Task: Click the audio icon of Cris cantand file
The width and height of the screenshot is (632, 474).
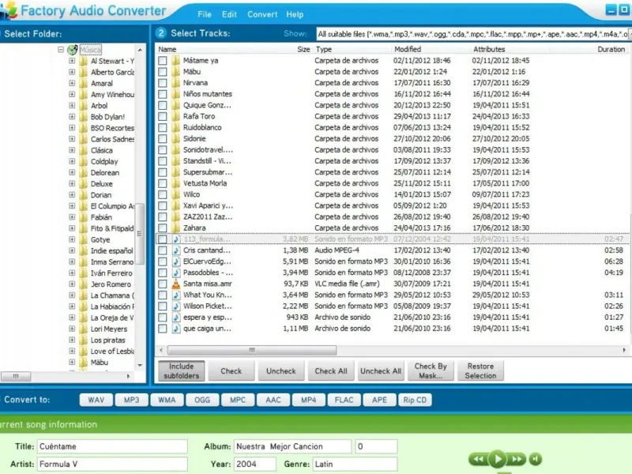Action: (x=176, y=250)
